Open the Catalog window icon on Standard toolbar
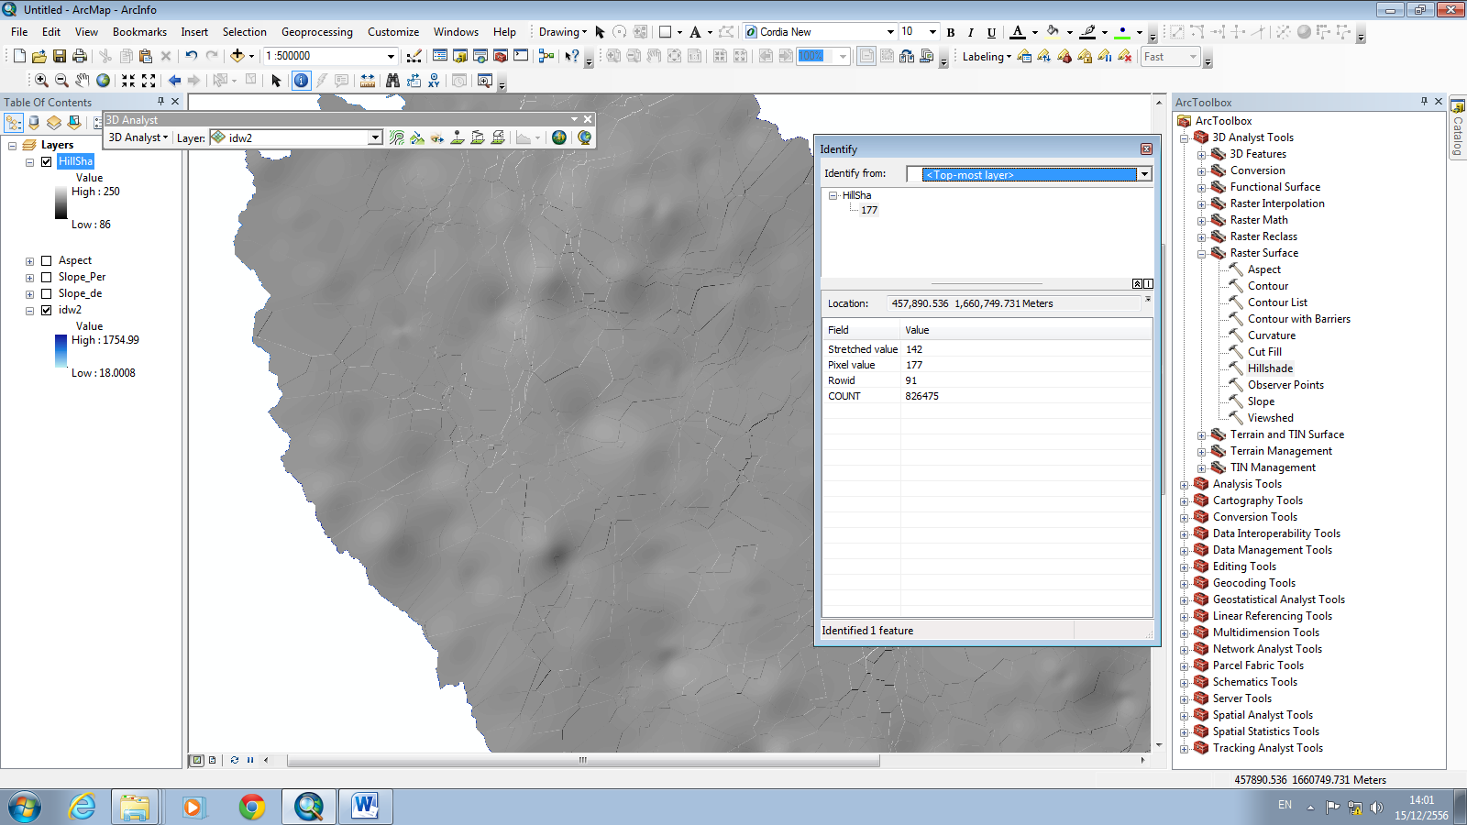The height and width of the screenshot is (825, 1467). tap(459, 57)
